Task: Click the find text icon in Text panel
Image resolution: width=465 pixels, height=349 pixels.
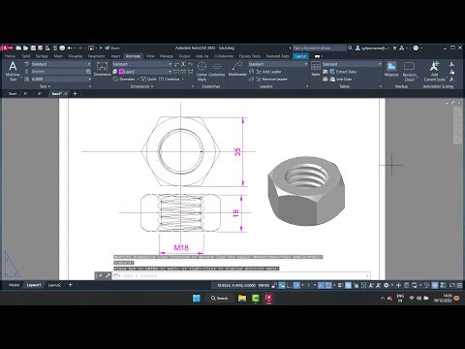Action: click(88, 72)
